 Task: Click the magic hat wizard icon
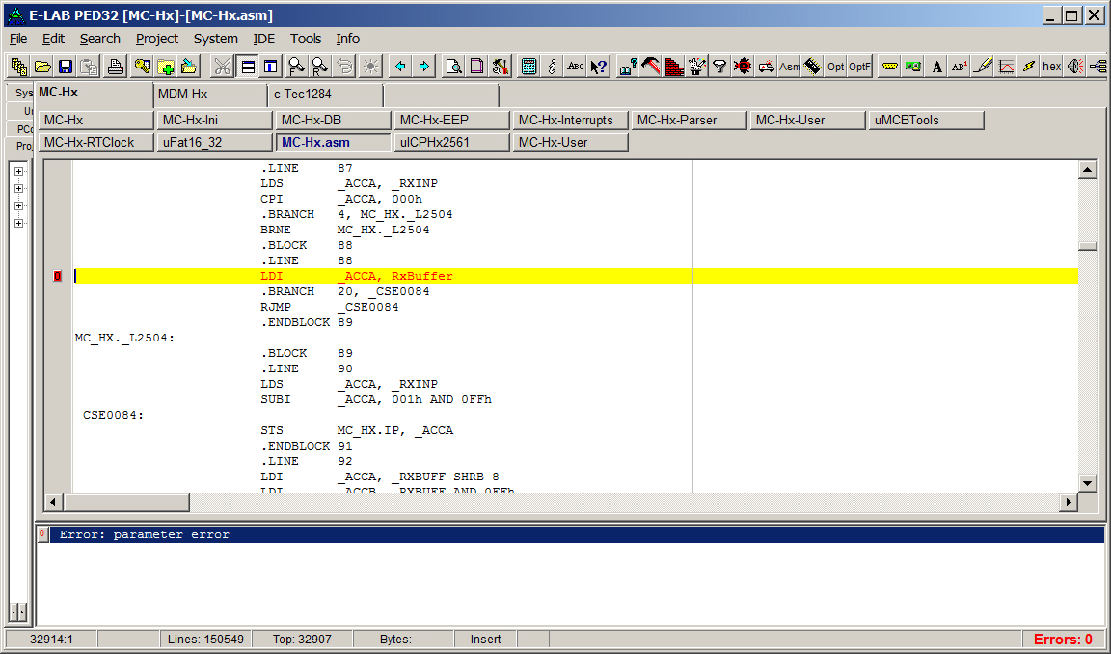tap(696, 67)
